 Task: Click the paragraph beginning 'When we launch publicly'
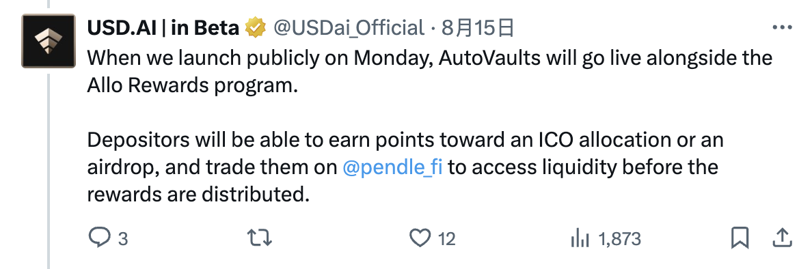(430, 72)
